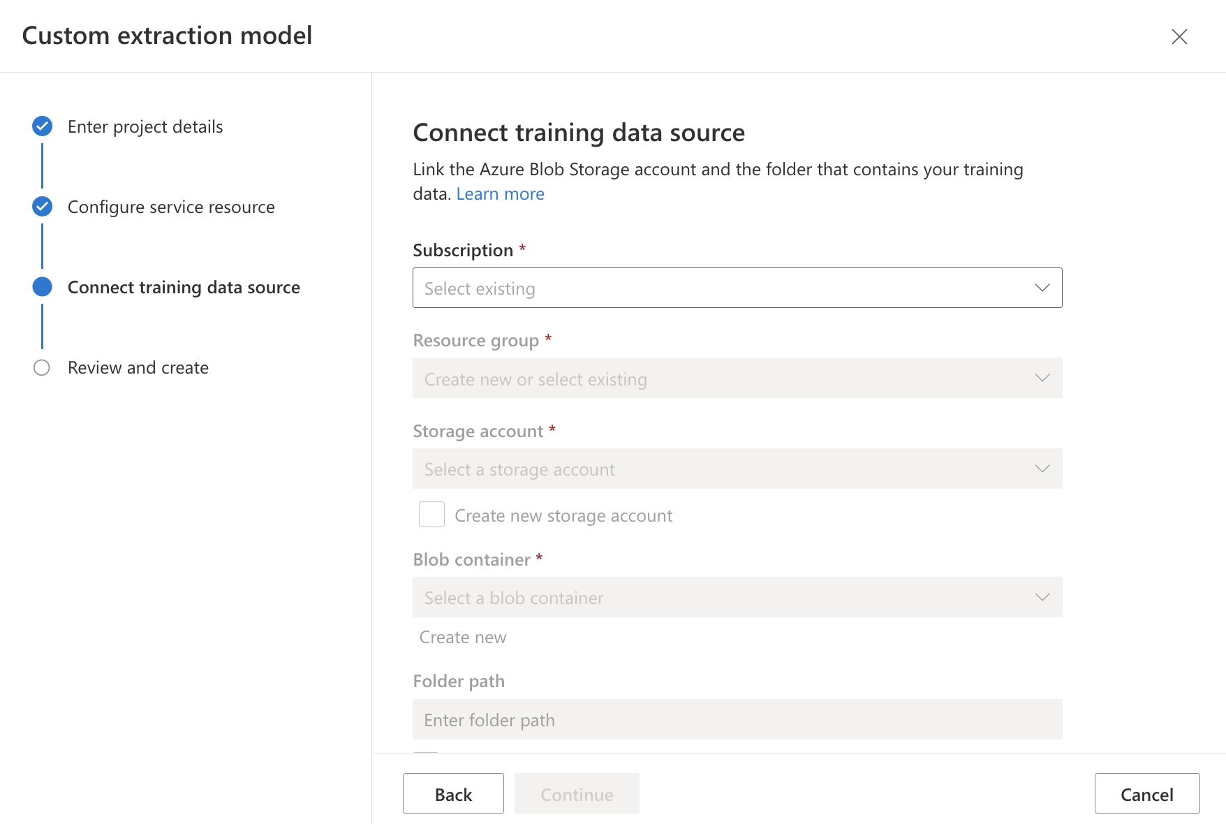Click the Cancel button

pyautogui.click(x=1146, y=794)
